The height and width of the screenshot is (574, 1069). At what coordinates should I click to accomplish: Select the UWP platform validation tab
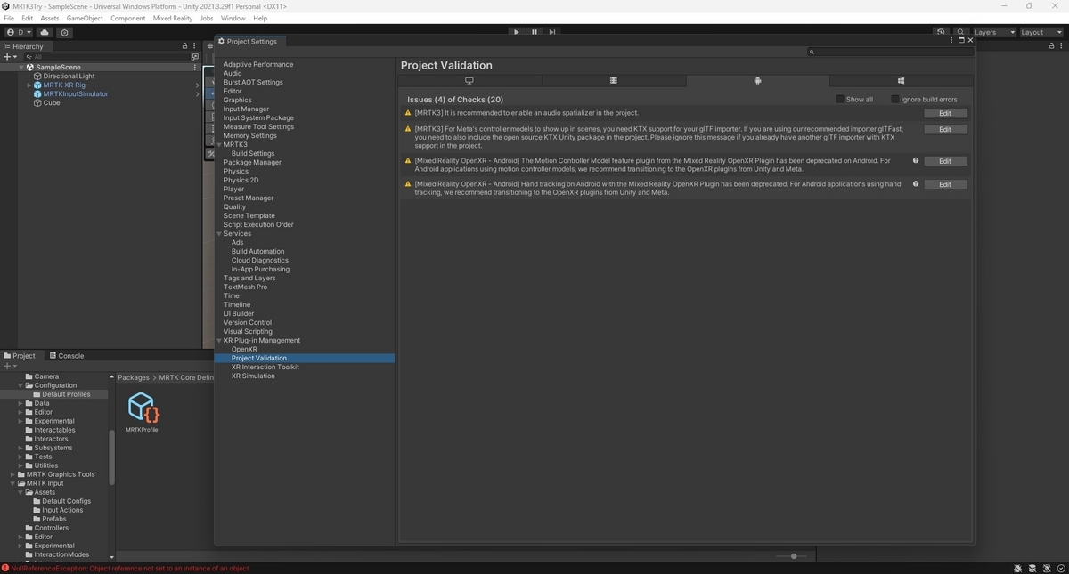pos(902,80)
